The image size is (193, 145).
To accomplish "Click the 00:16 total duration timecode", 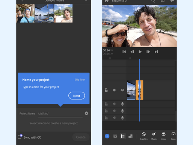I will coord(108,54).
